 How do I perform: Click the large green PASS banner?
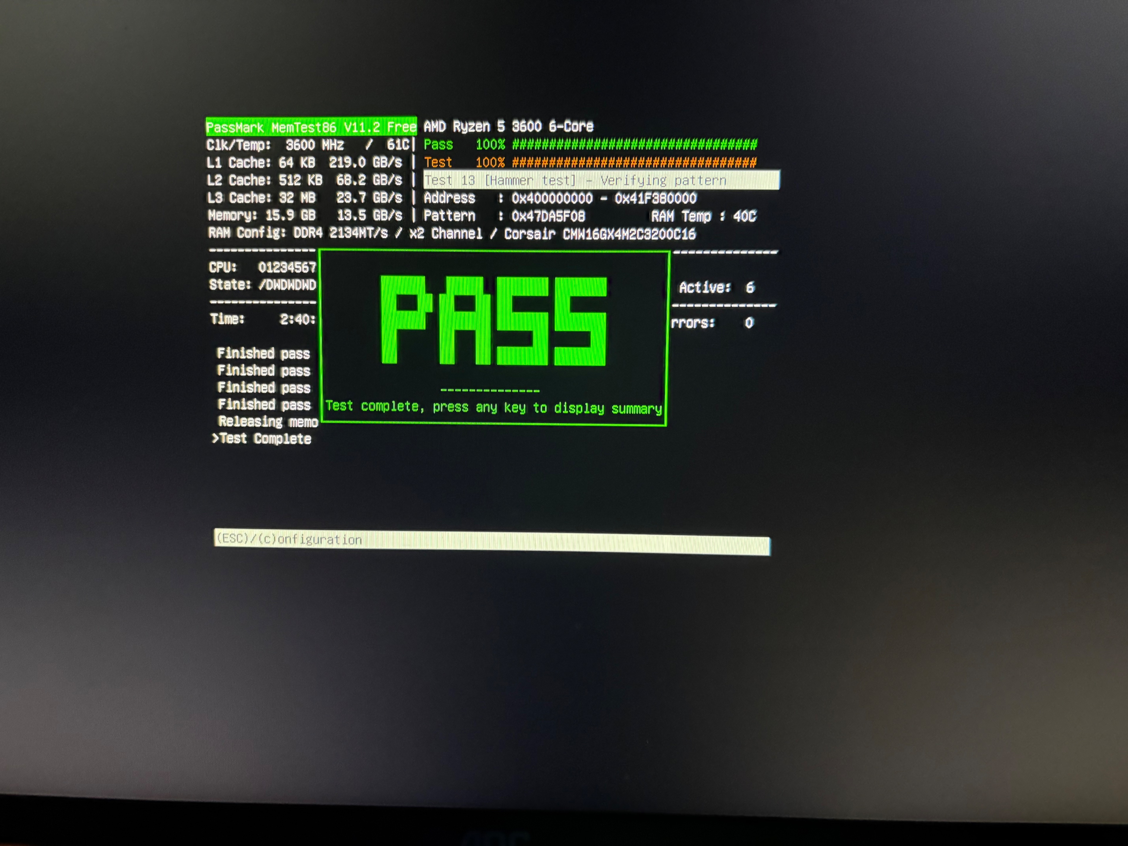coord(493,321)
